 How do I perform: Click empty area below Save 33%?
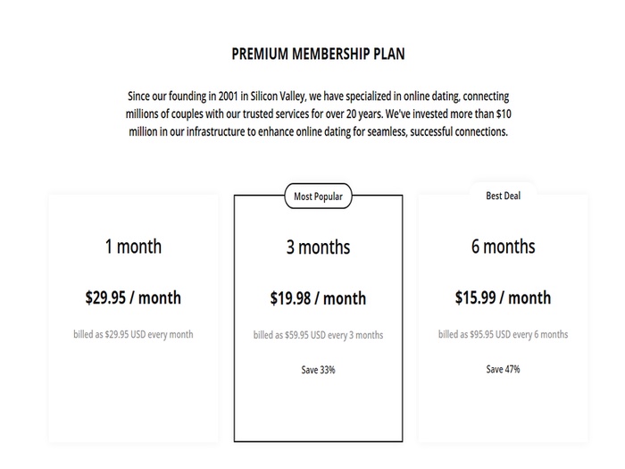click(318, 406)
